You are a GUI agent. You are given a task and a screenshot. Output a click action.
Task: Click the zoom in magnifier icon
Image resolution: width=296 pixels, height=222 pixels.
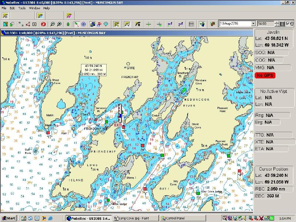[x=59, y=24]
